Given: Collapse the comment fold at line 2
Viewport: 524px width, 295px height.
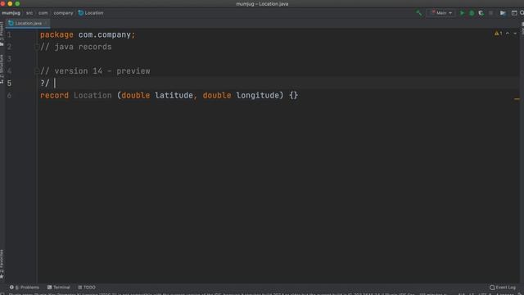Looking at the screenshot, I should (x=37, y=47).
